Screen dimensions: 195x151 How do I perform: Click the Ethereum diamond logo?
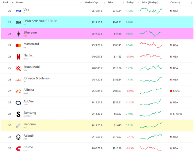[x=18, y=34]
